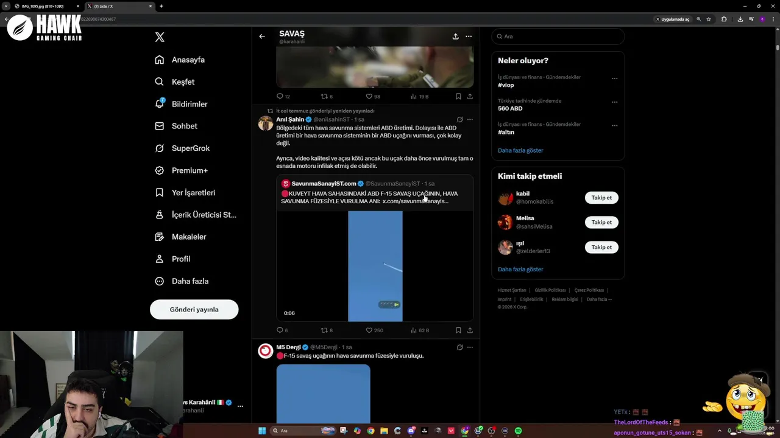Click Daha fazla göster under trends
The width and height of the screenshot is (780, 438).
pyautogui.click(x=520, y=150)
